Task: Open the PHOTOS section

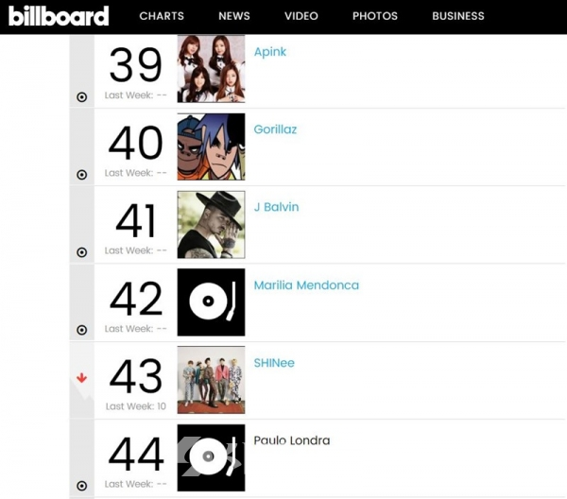Action: coord(375,16)
